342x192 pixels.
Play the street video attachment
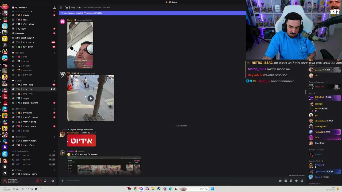point(91,98)
